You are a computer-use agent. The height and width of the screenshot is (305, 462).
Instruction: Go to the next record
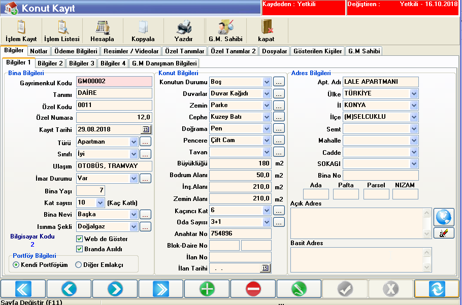[115, 289]
